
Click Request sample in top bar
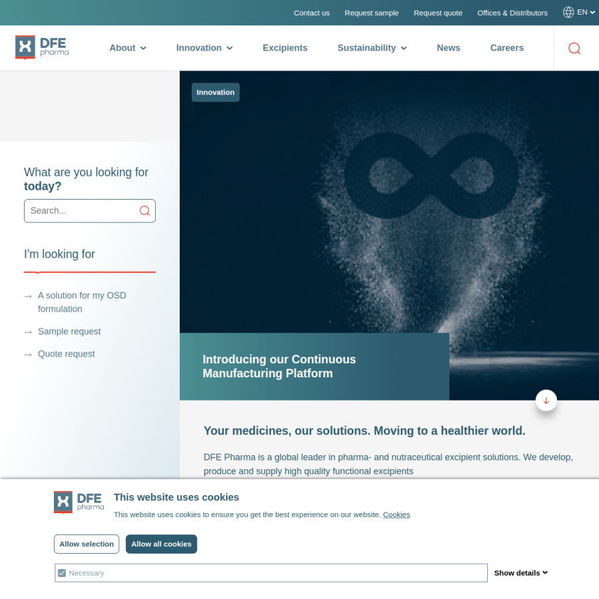(x=371, y=13)
